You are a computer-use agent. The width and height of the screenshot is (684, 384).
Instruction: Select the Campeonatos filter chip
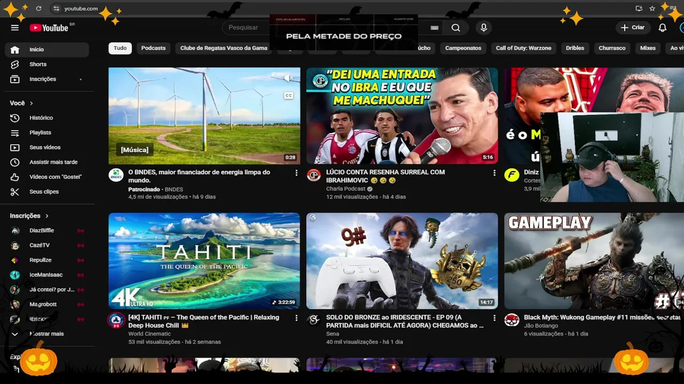(463, 49)
